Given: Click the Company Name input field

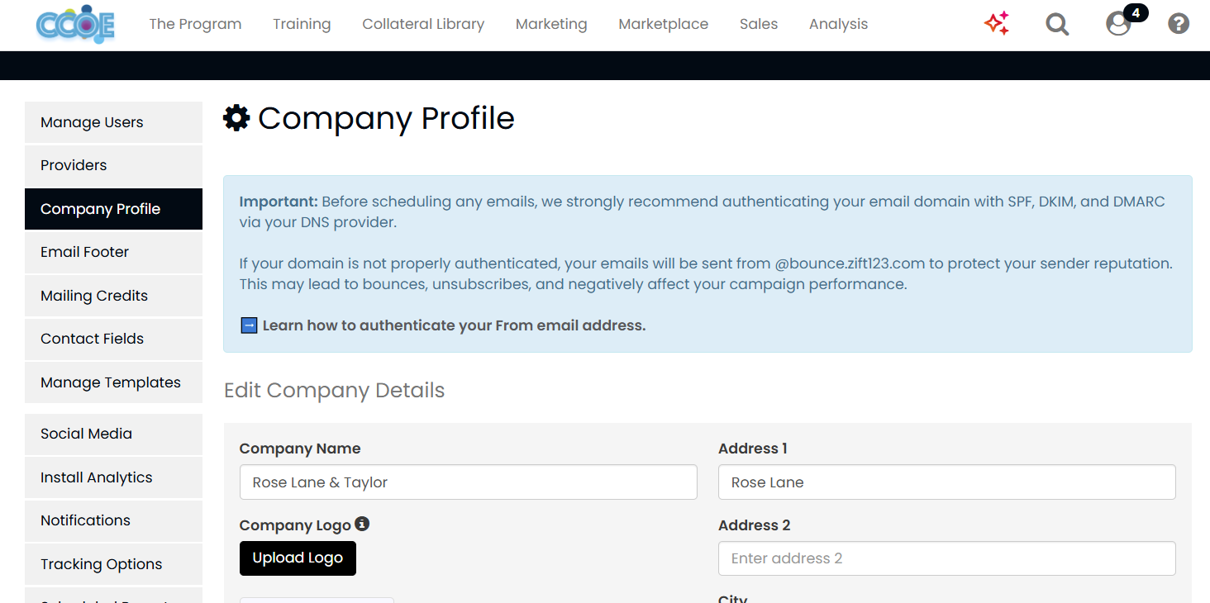Looking at the screenshot, I should [x=469, y=482].
